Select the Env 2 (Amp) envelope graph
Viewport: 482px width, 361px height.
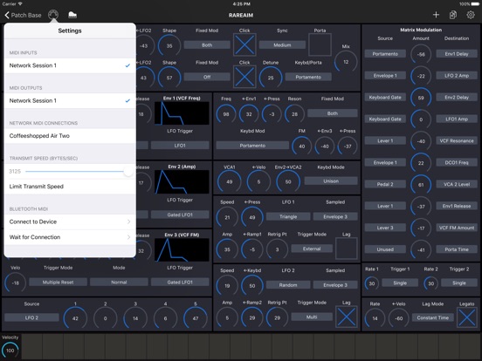click(x=182, y=182)
